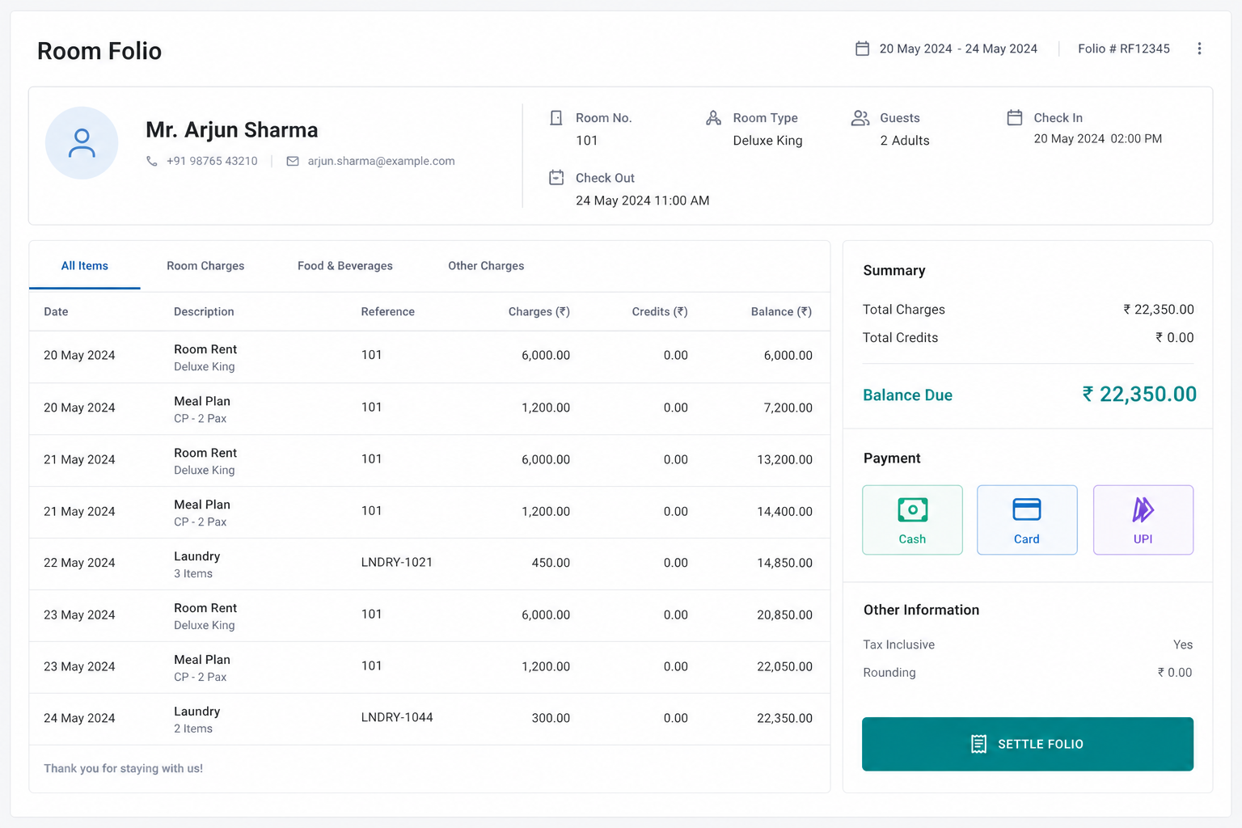Click the Balance (₹) column header

[x=781, y=311]
